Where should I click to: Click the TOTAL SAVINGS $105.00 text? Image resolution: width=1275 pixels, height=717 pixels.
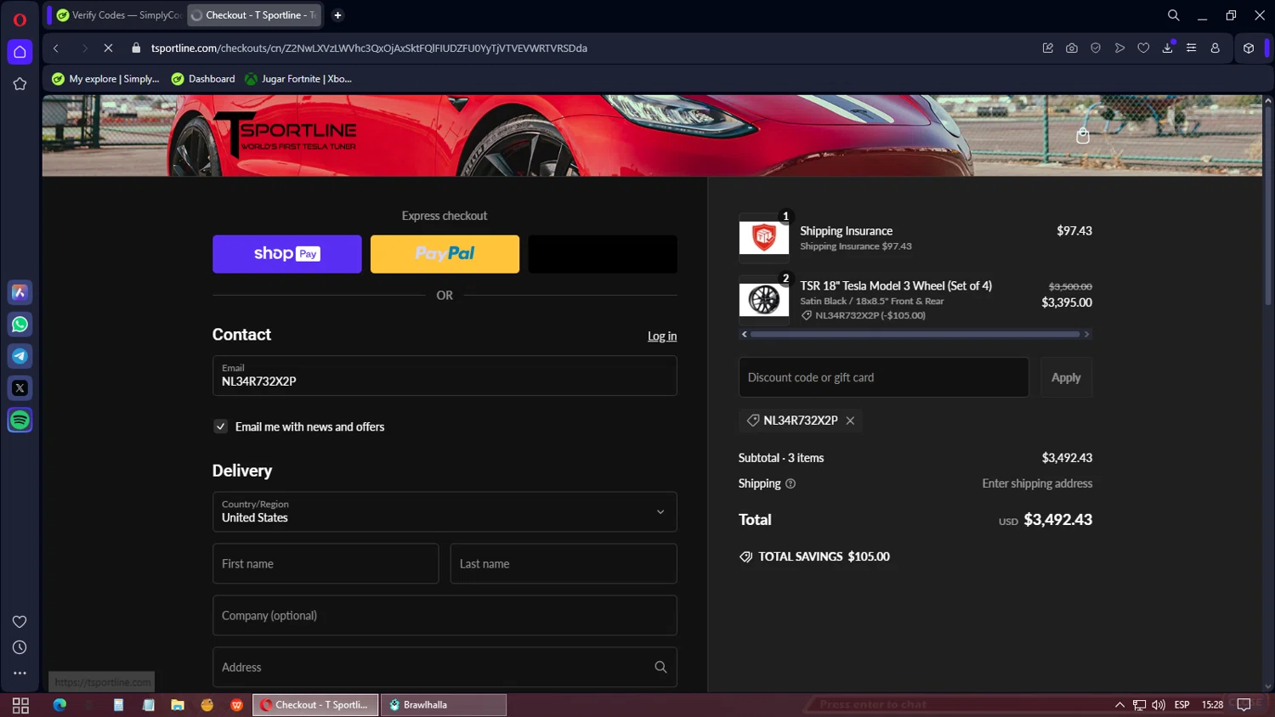point(824,556)
